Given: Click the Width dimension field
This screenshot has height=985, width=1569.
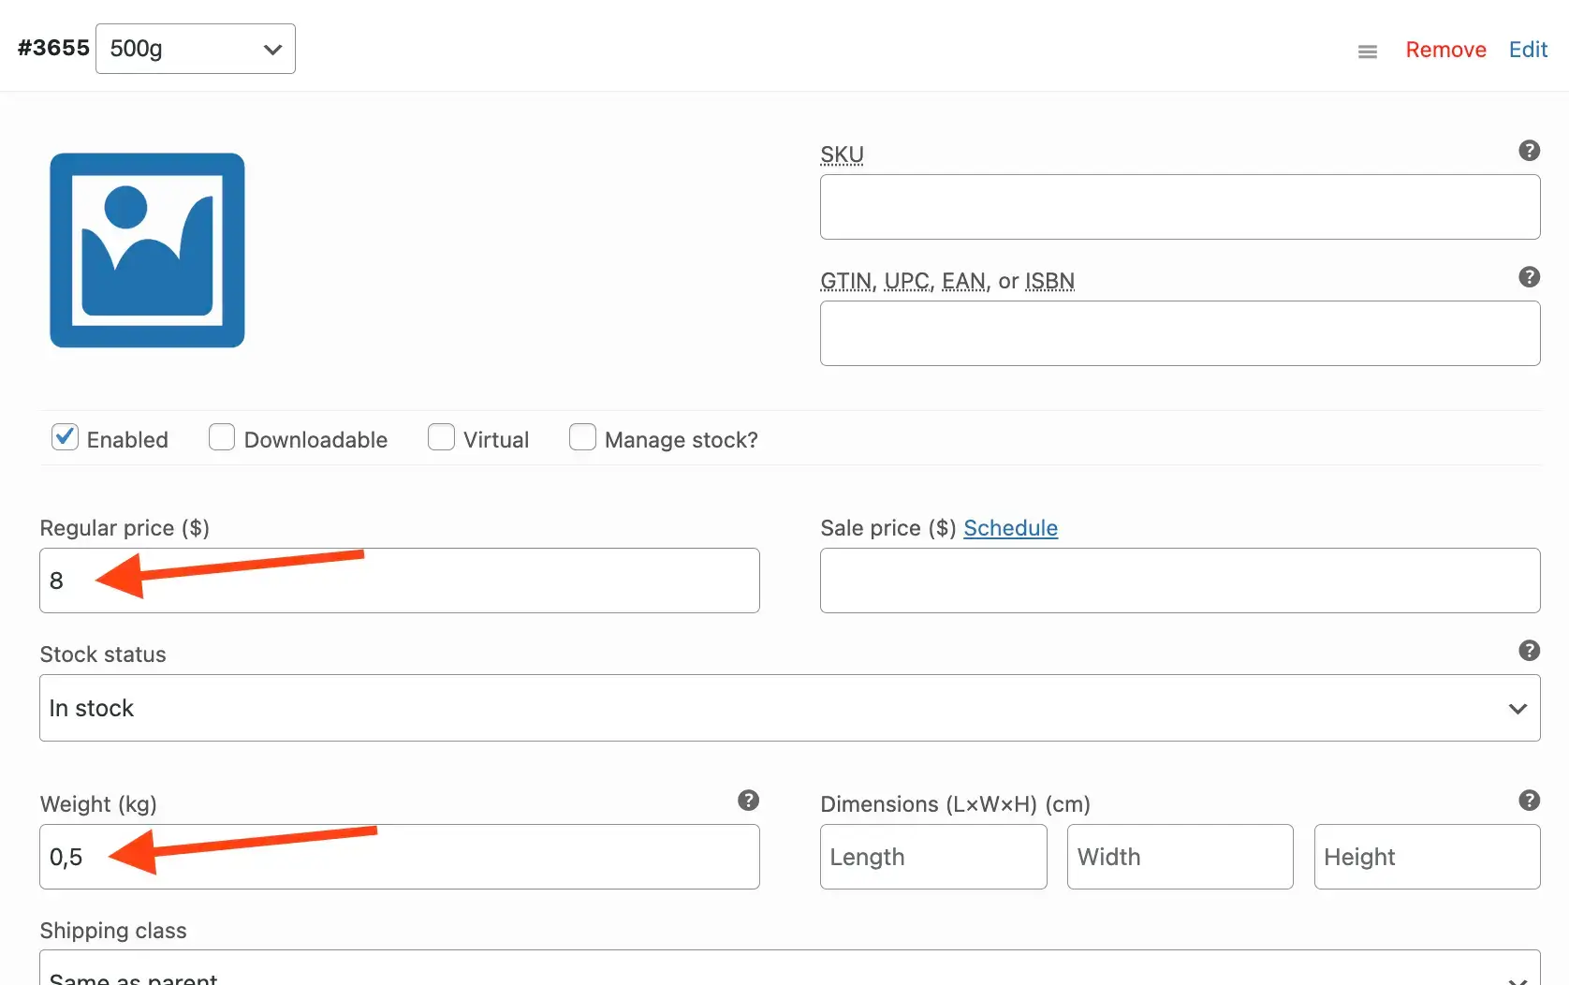Looking at the screenshot, I should tap(1180, 857).
